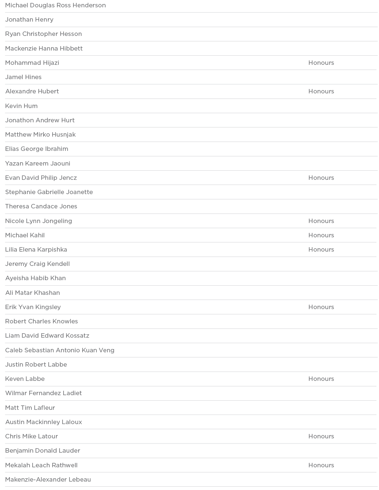Screen dimensions: 379x490
Task: Click Honours next to Alexandre Hubert
Action: click(x=321, y=92)
